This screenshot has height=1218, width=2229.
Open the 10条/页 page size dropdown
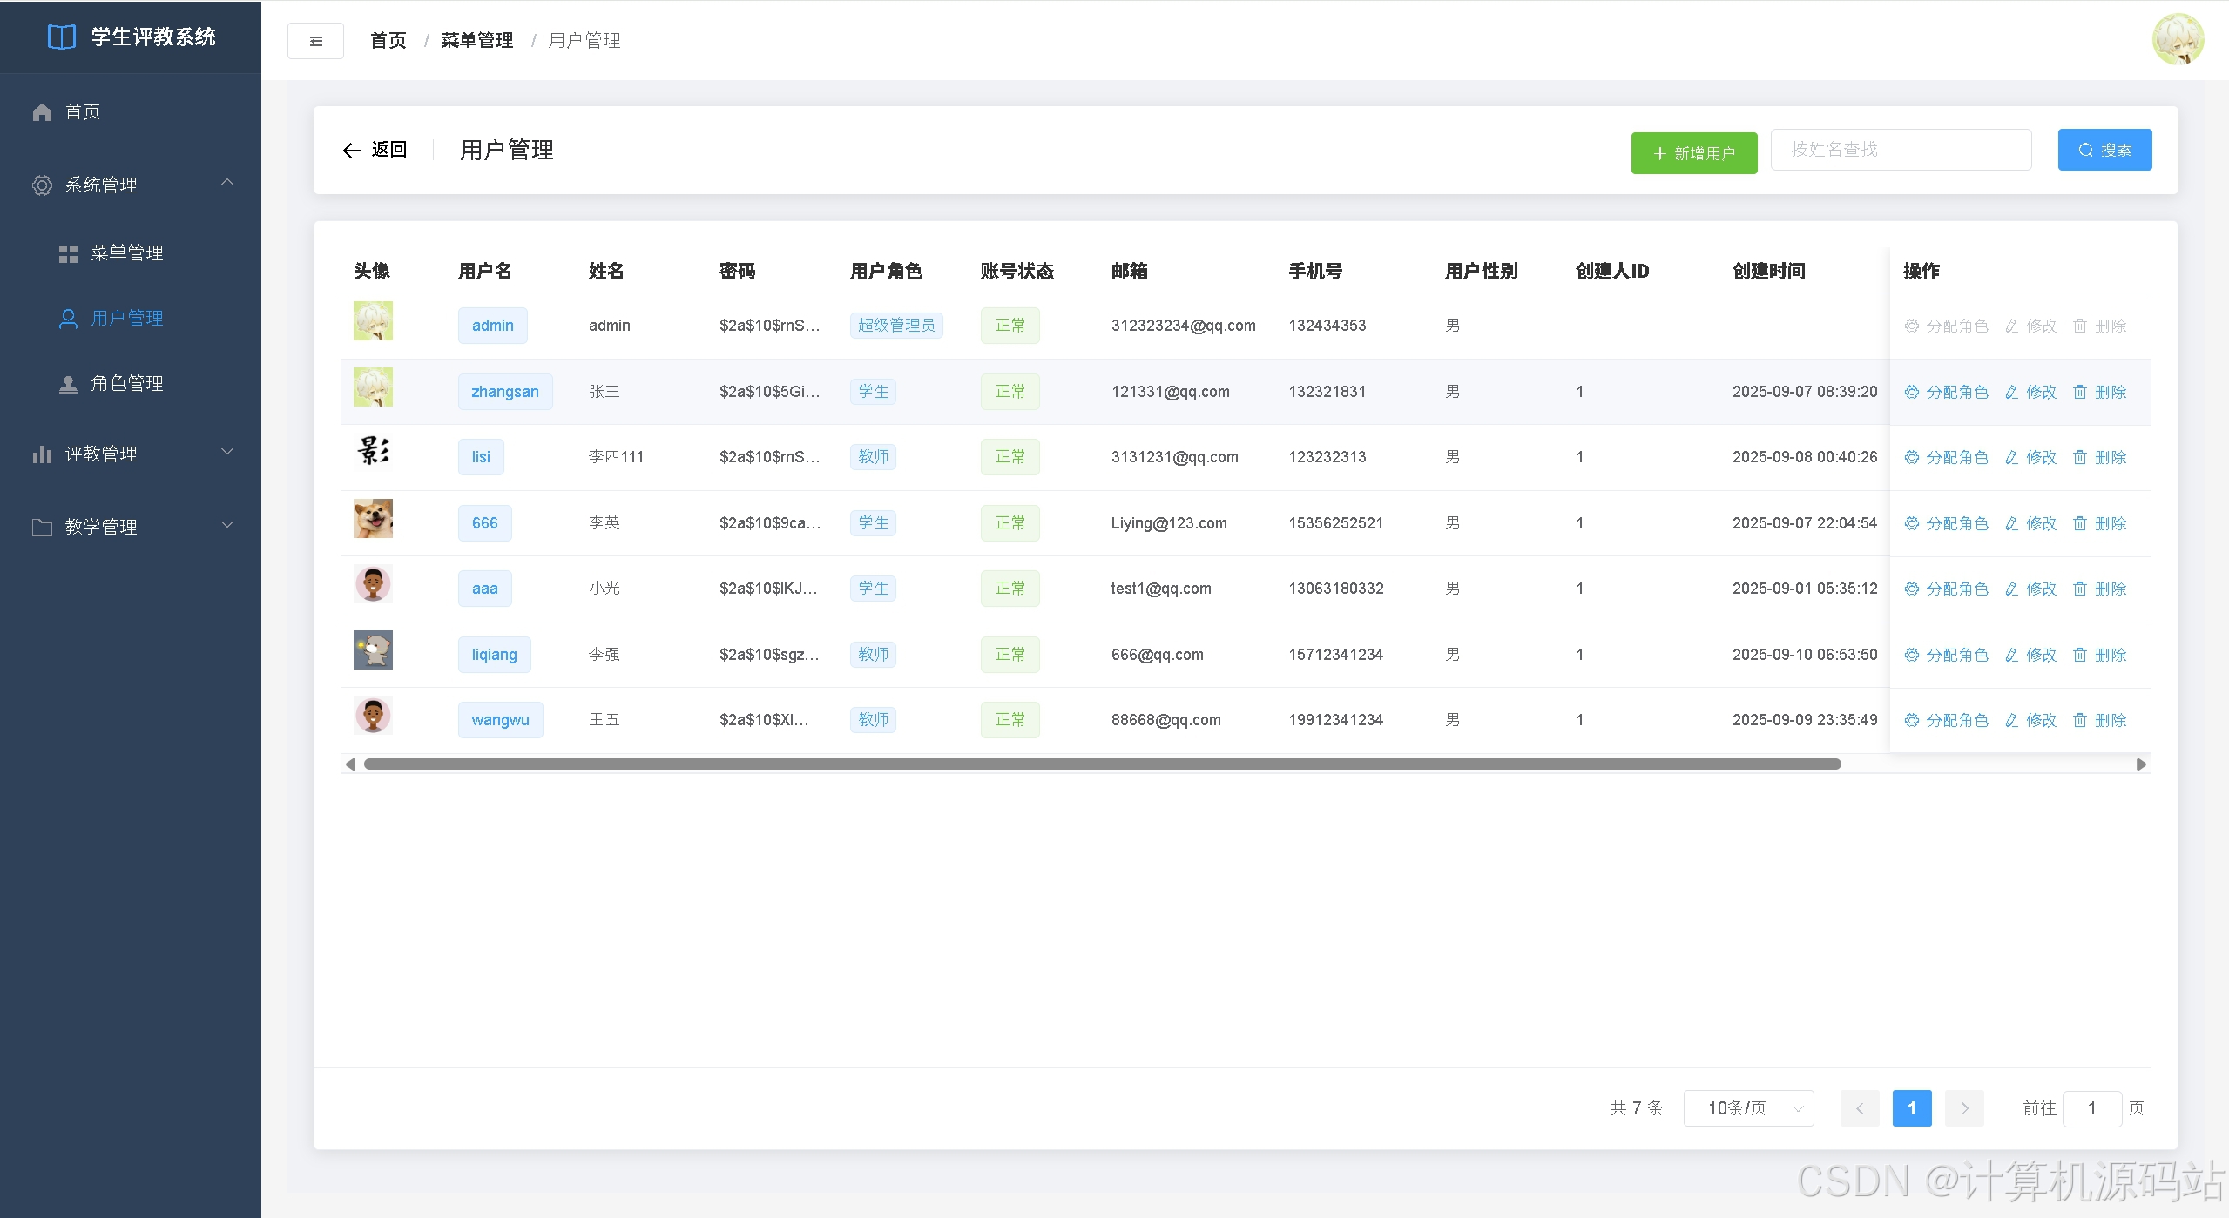1748,1108
